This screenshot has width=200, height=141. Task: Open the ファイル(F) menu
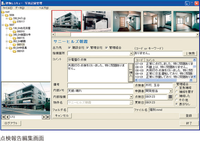(x=7, y=8)
